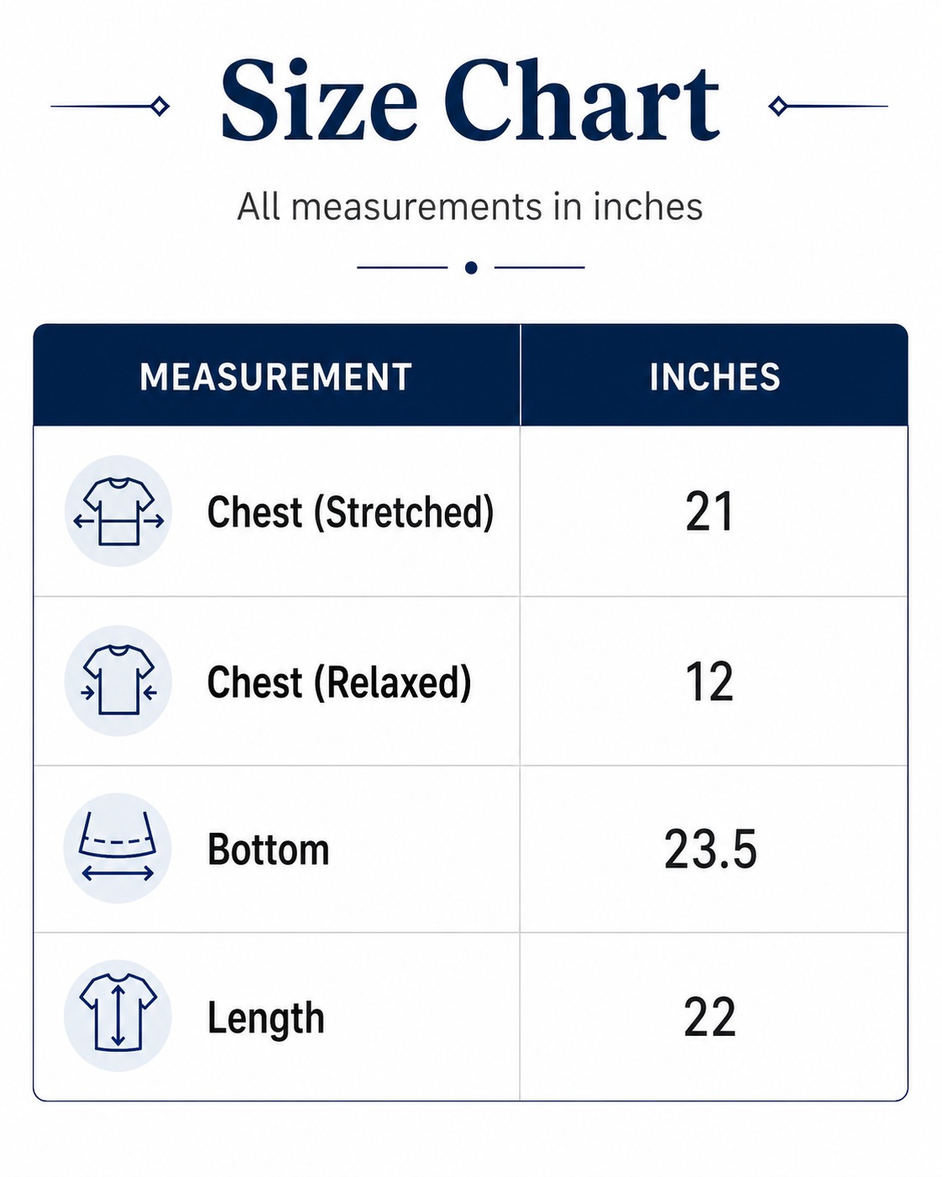The height and width of the screenshot is (1177, 942).
Task: Click the All measurements in inches subtitle
Action: [470, 207]
